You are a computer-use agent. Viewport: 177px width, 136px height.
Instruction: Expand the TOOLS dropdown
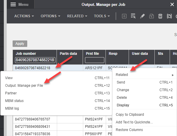click(x=102, y=16)
